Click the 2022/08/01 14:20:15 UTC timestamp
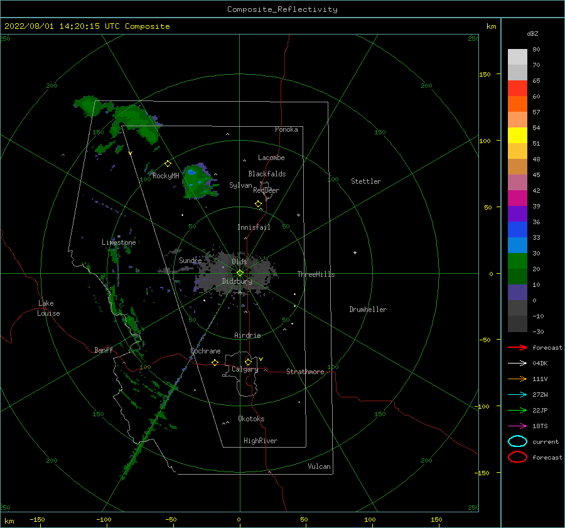The image size is (565, 528). [x=63, y=26]
